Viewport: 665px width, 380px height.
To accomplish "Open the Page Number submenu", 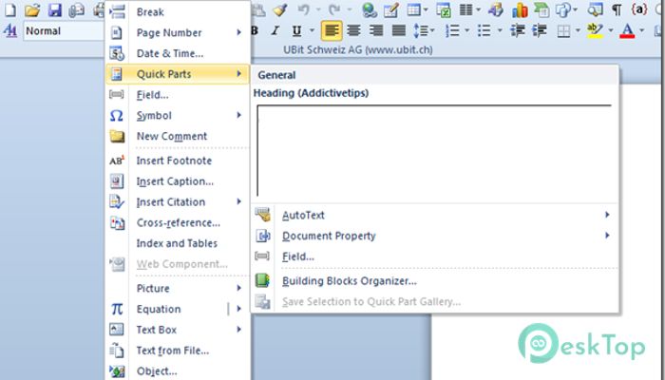I will (x=178, y=32).
